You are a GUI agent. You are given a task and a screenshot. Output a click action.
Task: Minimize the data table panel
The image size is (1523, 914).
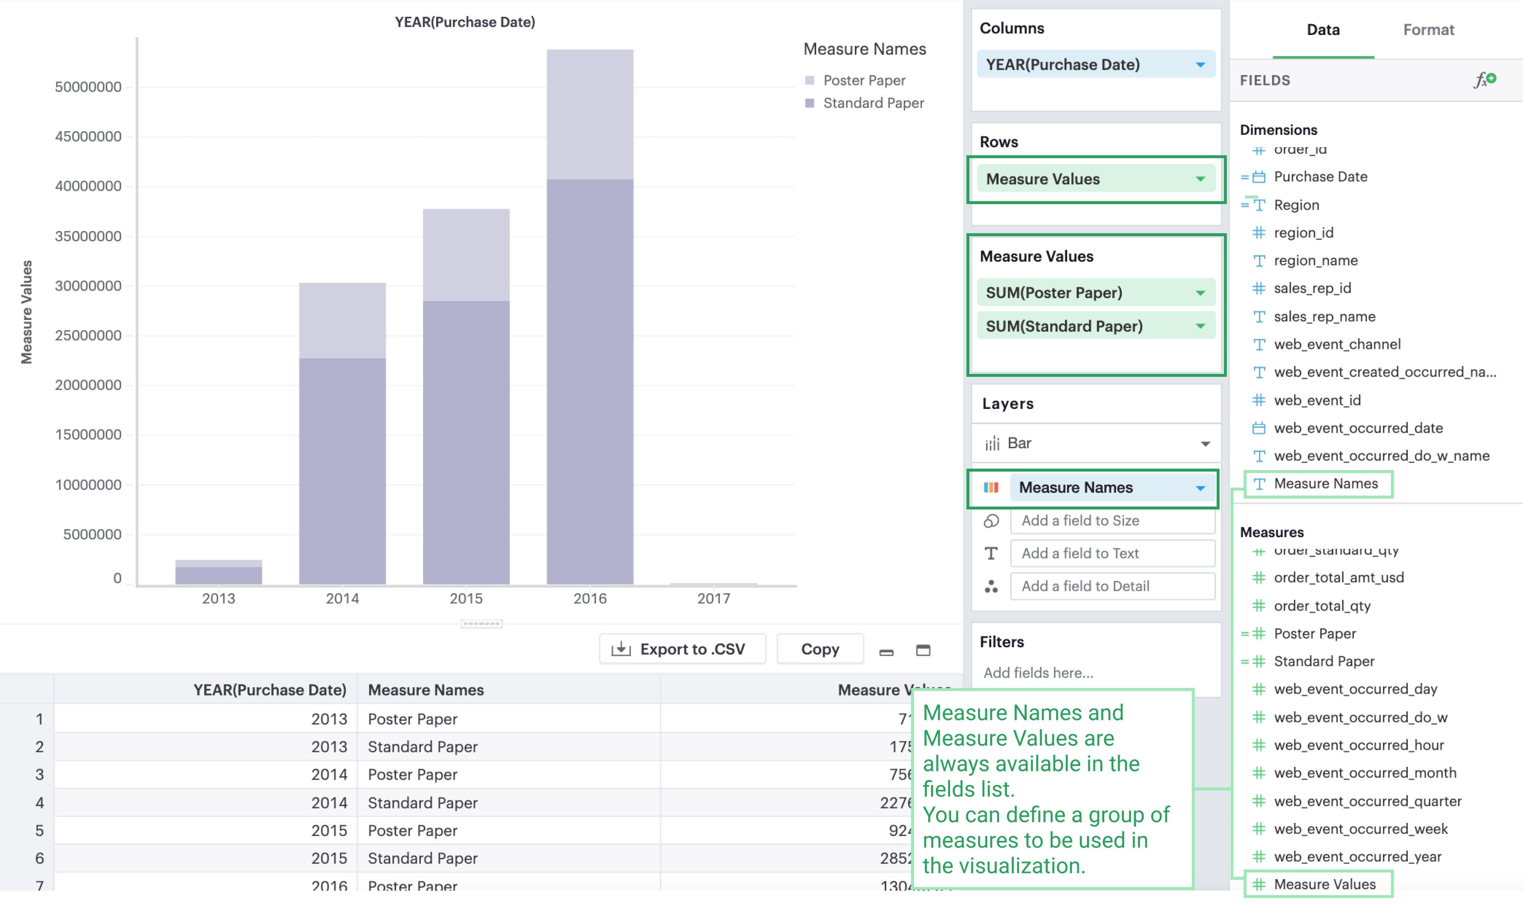(886, 651)
